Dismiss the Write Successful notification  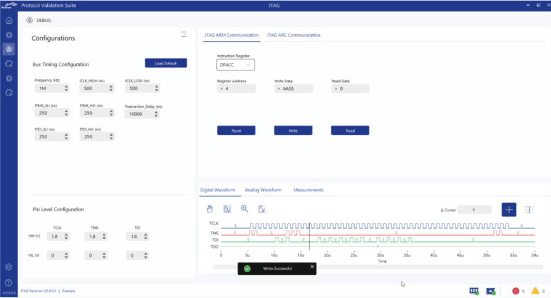point(312,267)
